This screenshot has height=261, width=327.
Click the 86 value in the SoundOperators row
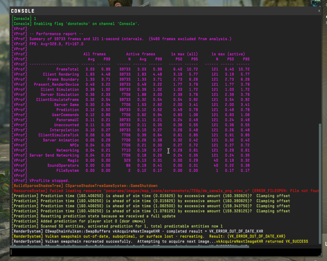tap(128, 166)
